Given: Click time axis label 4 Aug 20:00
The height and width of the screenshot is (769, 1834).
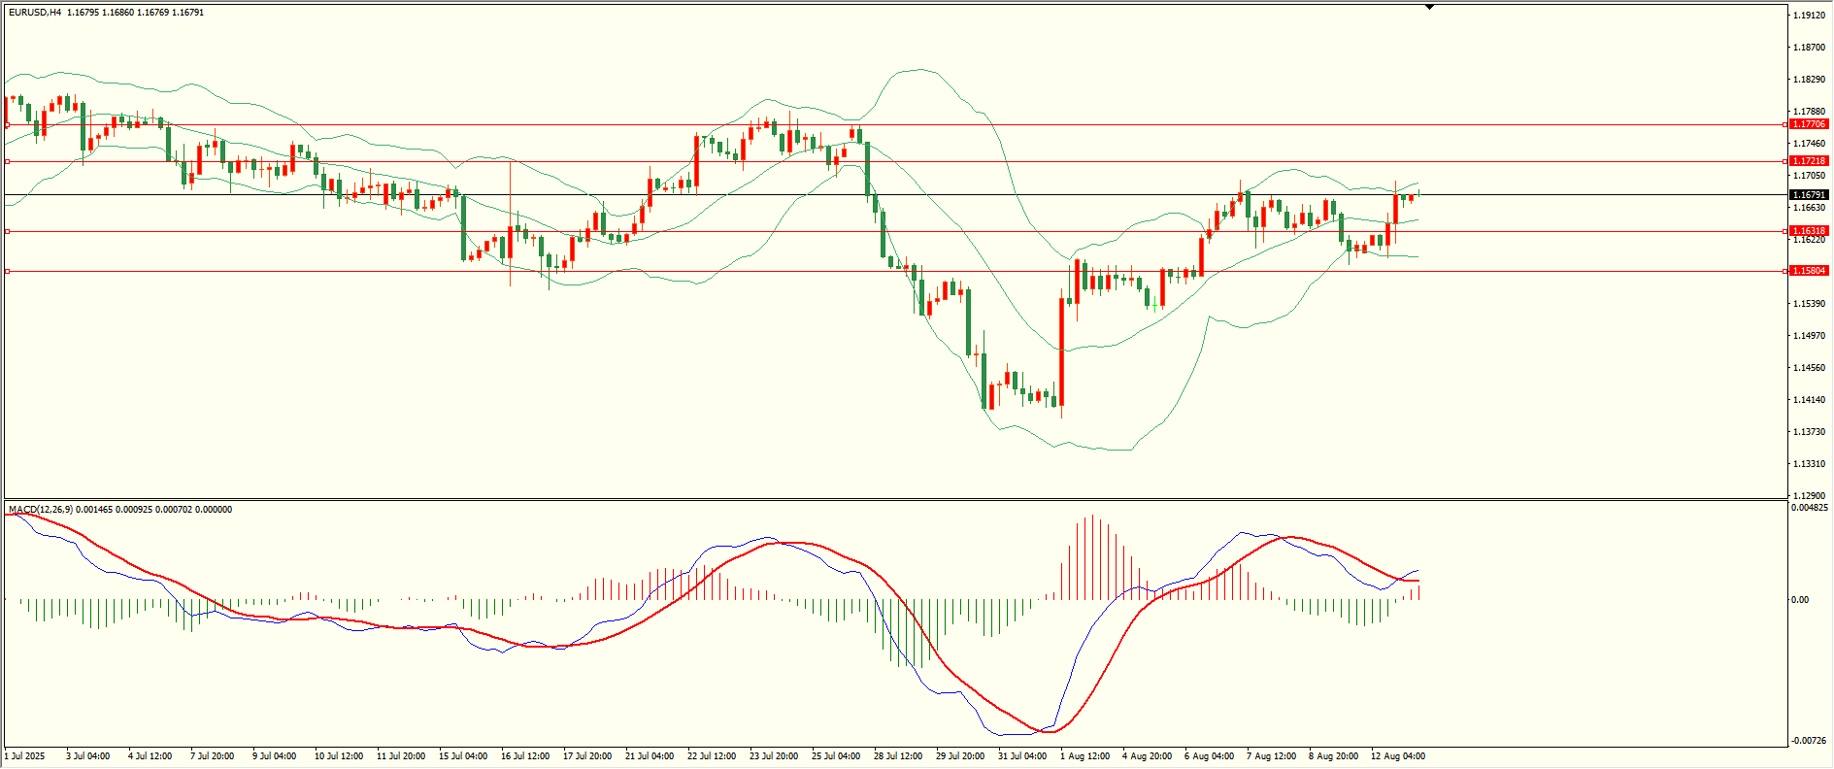Looking at the screenshot, I should (1148, 756).
